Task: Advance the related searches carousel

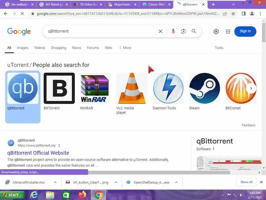Action: click(251, 88)
